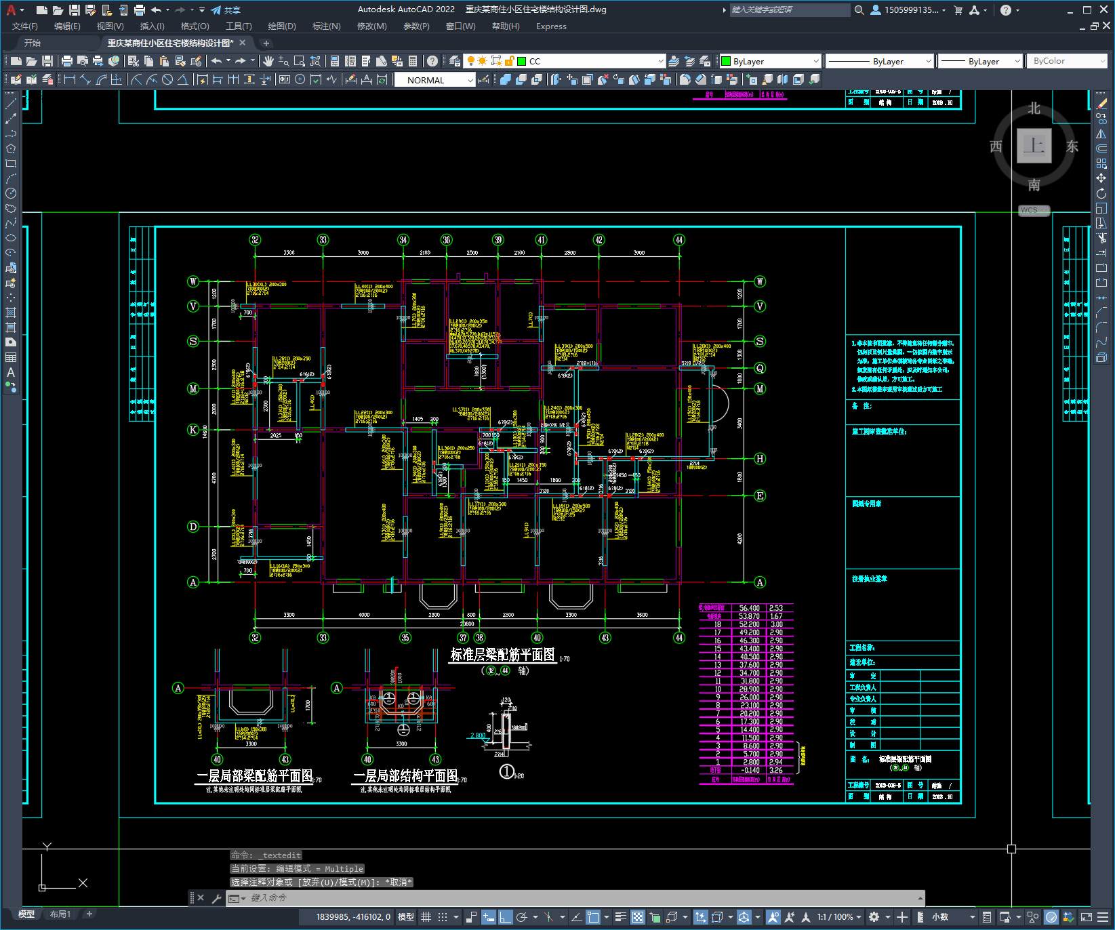Toggle grid display in status bar

coord(426,917)
